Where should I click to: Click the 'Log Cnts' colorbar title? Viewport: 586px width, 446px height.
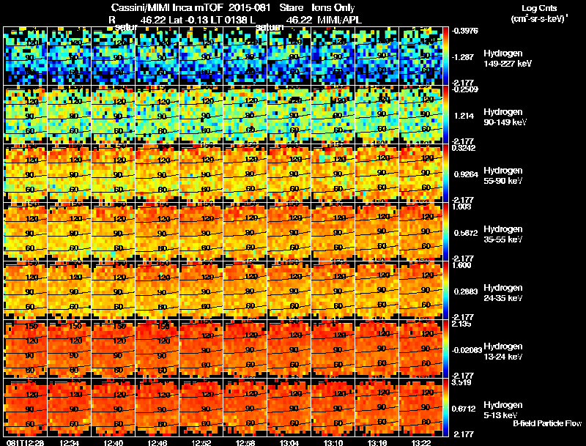coord(539,8)
